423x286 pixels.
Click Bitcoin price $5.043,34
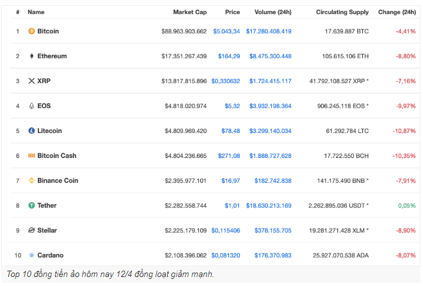click(227, 31)
